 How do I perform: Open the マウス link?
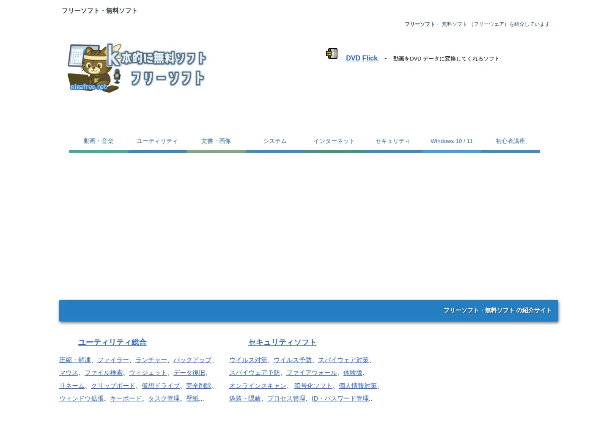click(69, 373)
